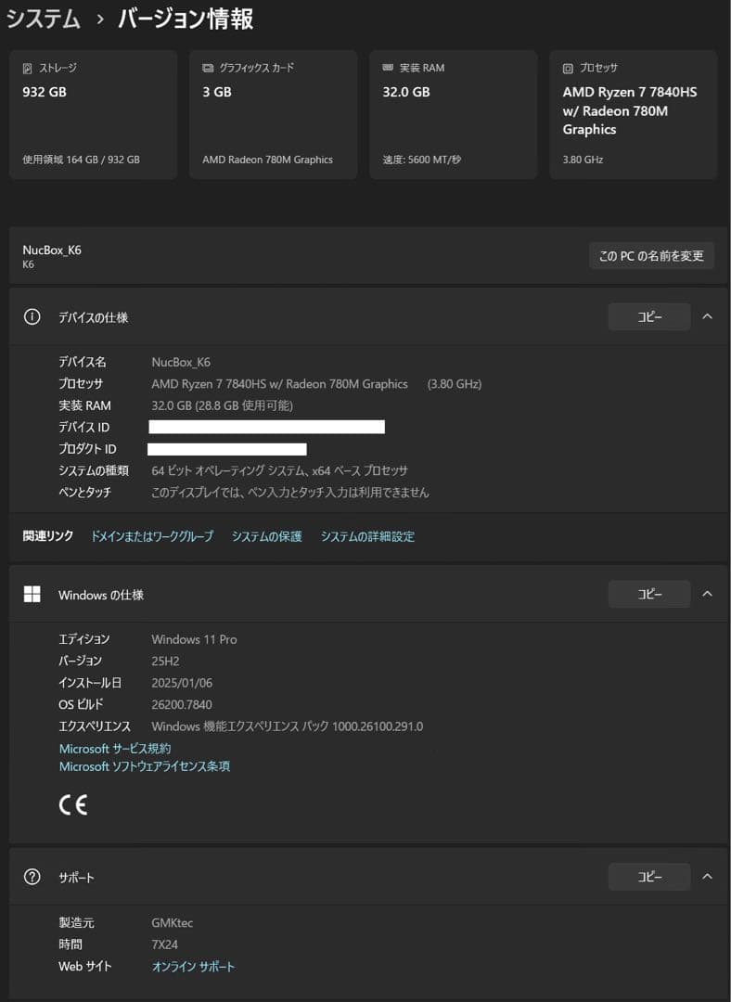Click エディション value Windows 11 Pro

click(x=194, y=639)
